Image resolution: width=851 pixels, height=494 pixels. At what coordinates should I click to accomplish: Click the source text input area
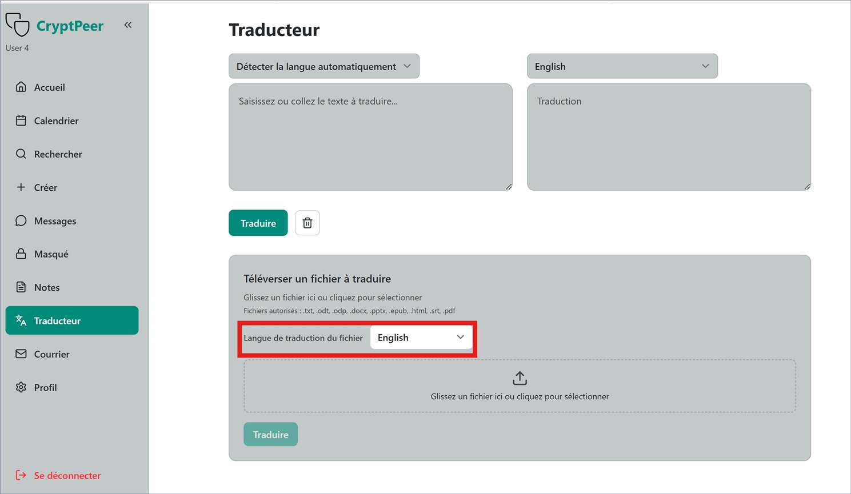[370, 137]
